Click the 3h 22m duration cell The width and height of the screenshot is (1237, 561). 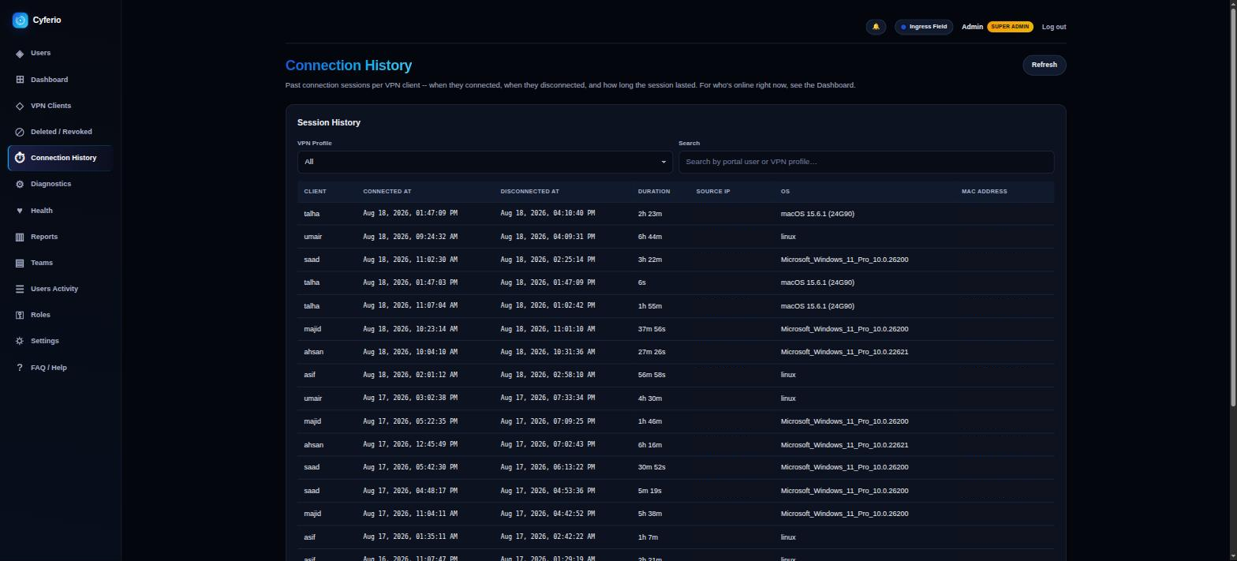pos(649,260)
